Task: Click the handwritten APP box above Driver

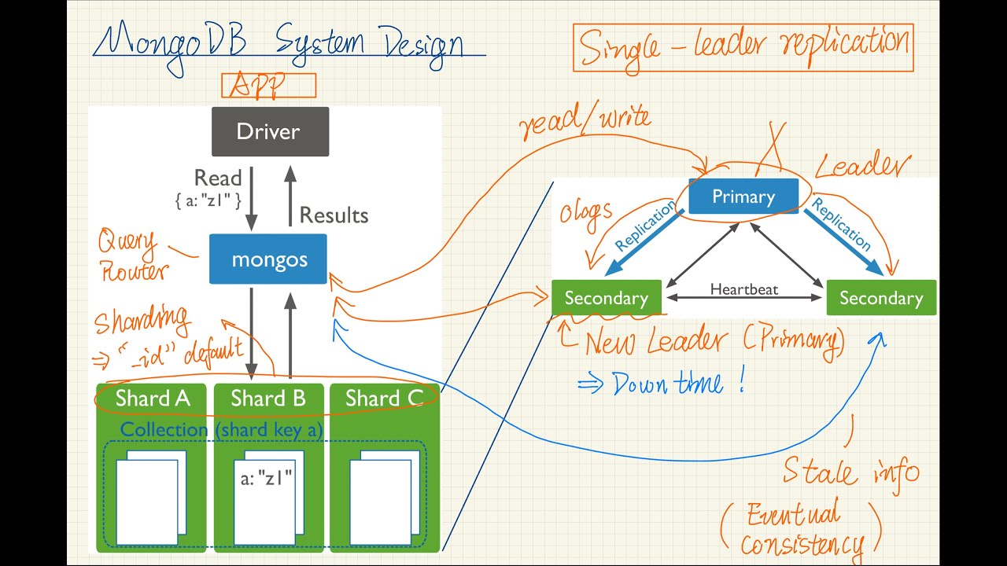Action: [269, 86]
